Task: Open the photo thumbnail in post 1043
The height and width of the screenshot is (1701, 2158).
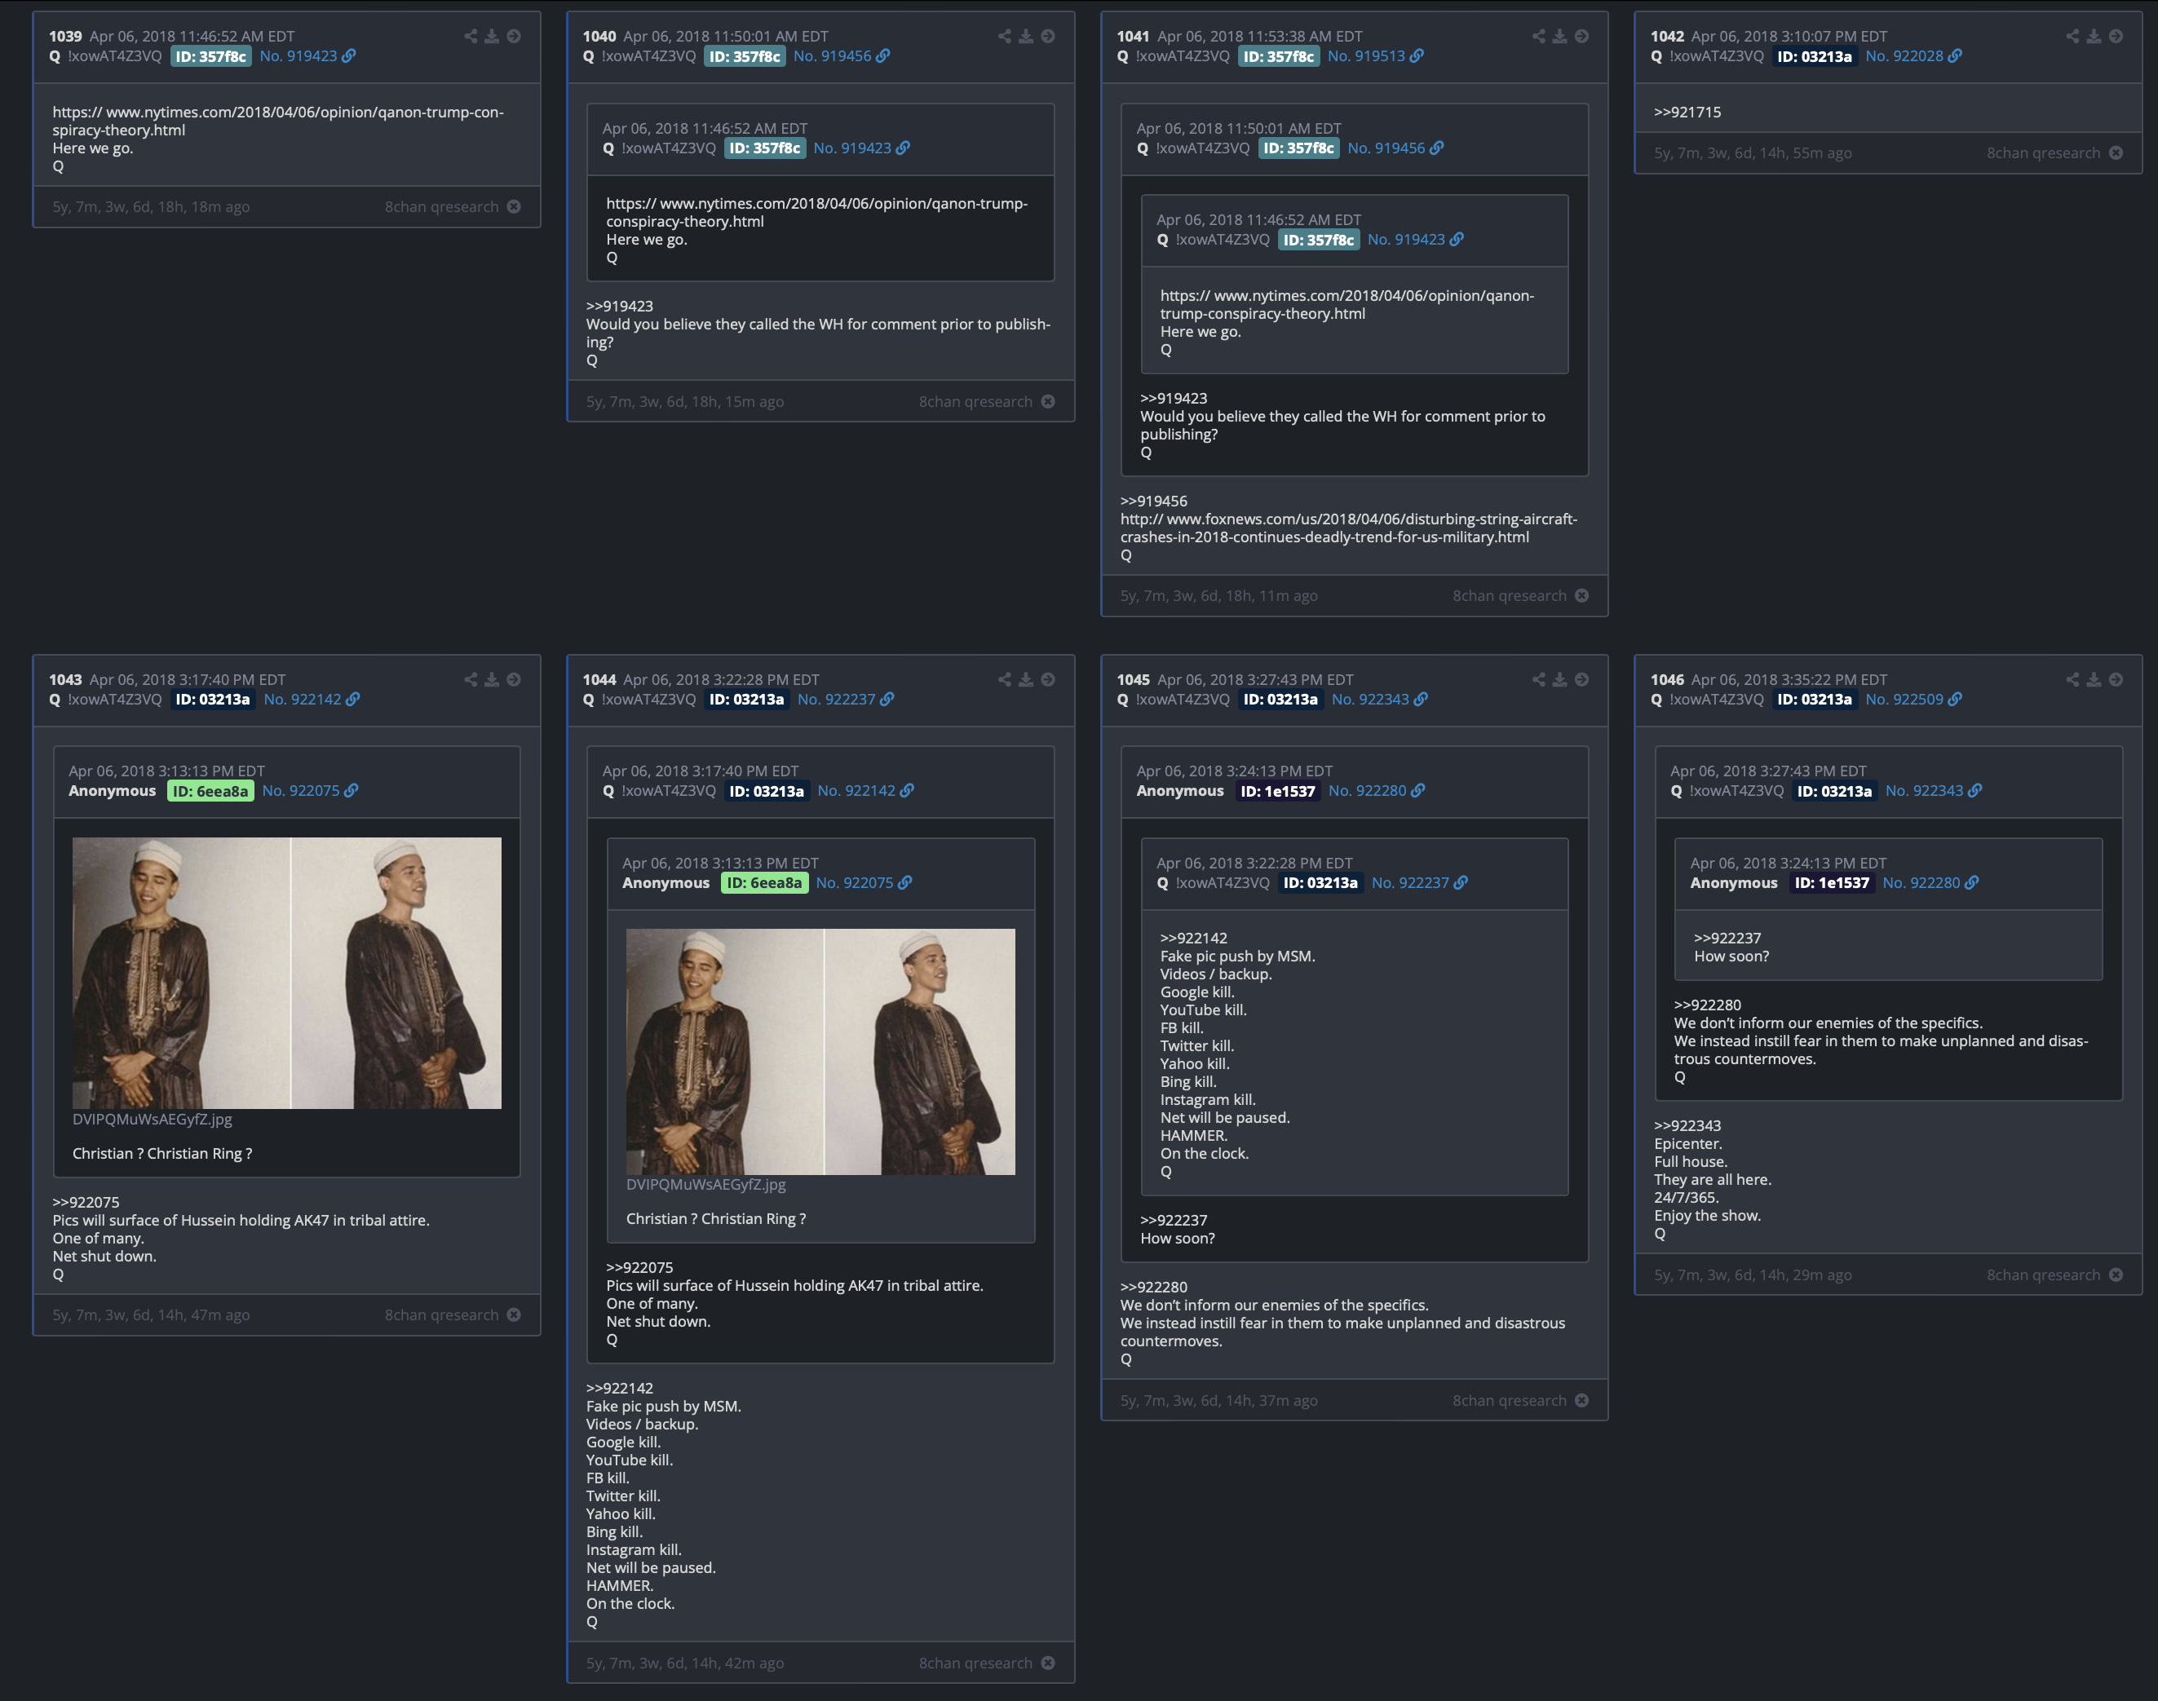Action: [x=287, y=973]
